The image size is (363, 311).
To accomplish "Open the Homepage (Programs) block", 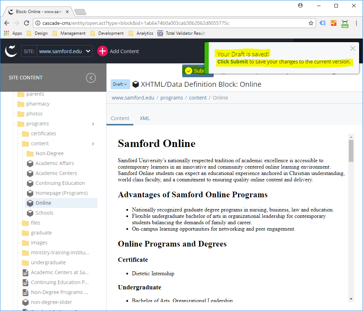I will (57, 193).
